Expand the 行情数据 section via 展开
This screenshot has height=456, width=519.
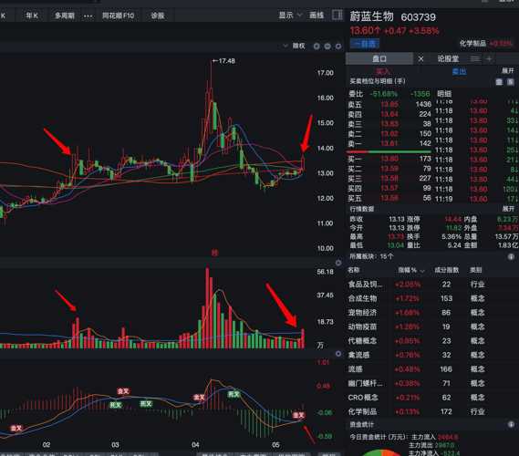point(508,209)
